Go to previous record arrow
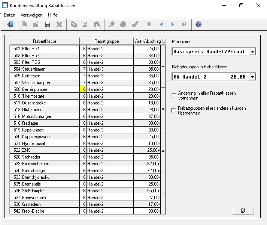Viewport: 267px width, 225px height. 161,24
